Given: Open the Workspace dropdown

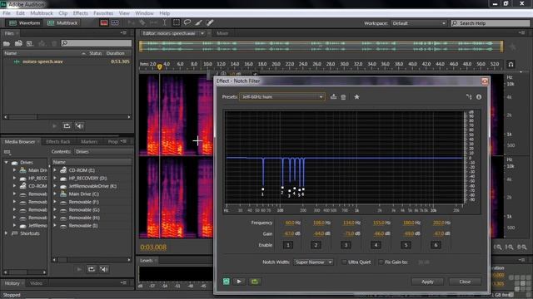Looking at the screenshot, I should coord(418,23).
